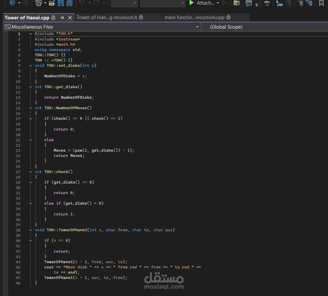The height and width of the screenshot is (296, 328).
Task: Collapse the if (x == 0) block
Action: (x=31, y=241)
